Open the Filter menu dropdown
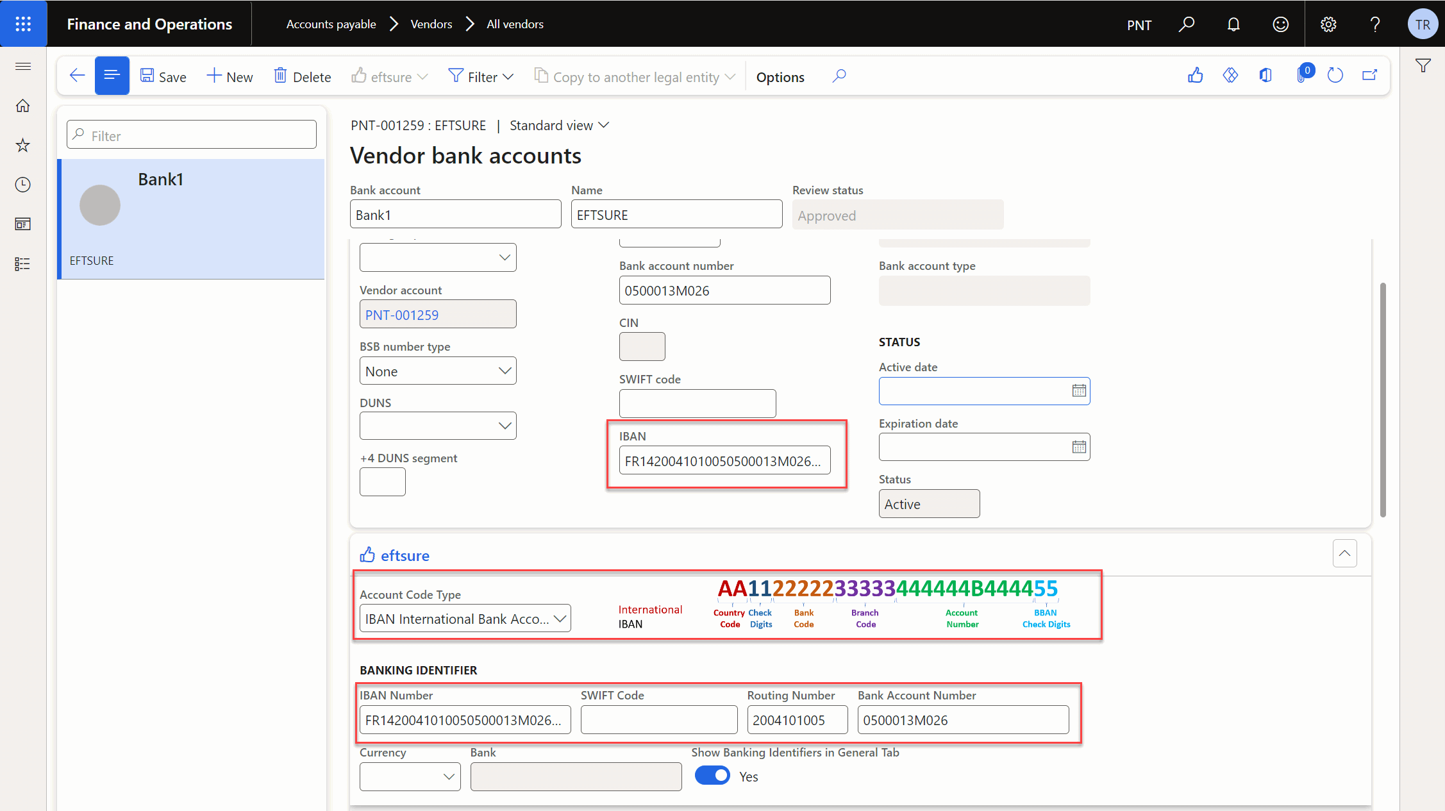The image size is (1445, 811). [x=481, y=77]
